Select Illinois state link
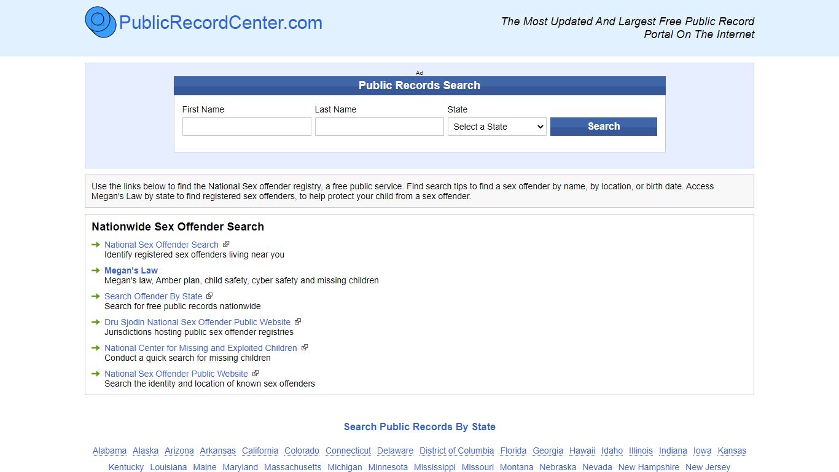 tap(641, 450)
